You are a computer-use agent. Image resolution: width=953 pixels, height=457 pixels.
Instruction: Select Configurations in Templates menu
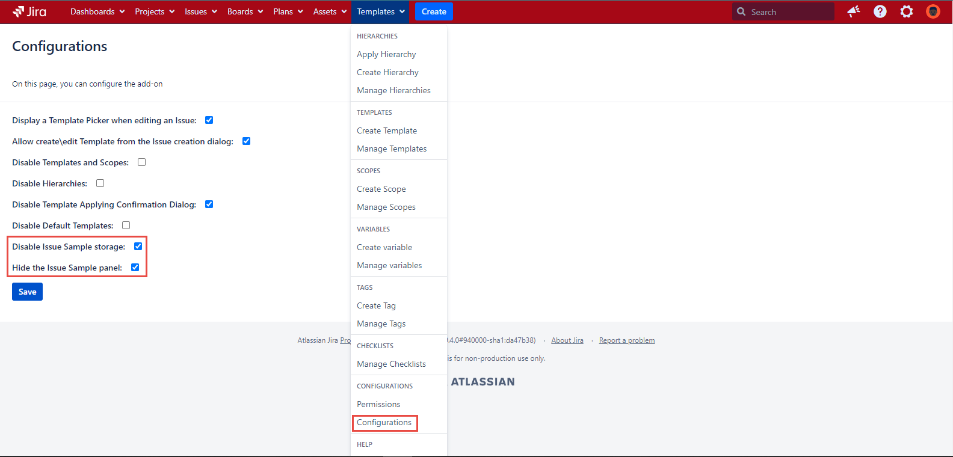384,423
